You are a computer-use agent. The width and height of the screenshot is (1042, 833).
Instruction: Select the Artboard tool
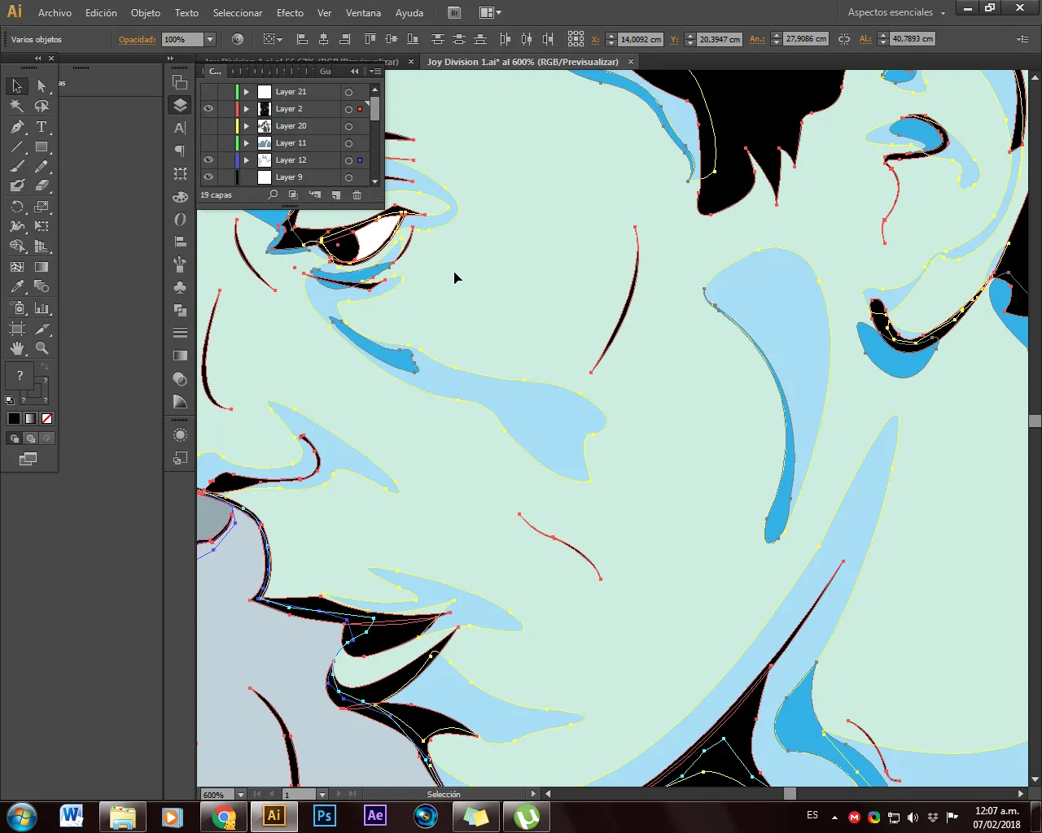point(17,329)
